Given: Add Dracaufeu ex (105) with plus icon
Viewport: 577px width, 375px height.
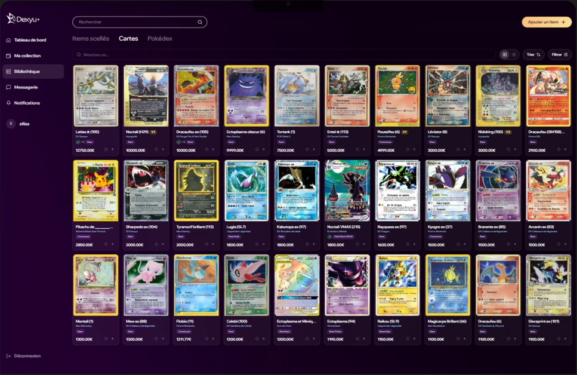Looking at the screenshot, I should click(213, 149).
